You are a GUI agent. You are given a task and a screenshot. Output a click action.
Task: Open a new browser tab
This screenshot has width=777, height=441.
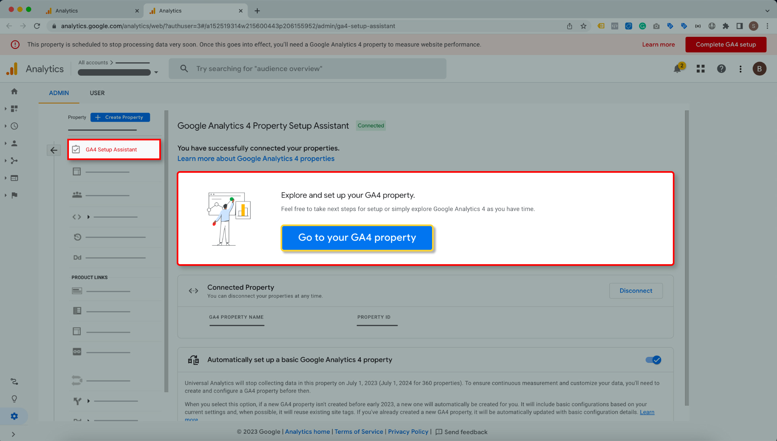(x=257, y=11)
